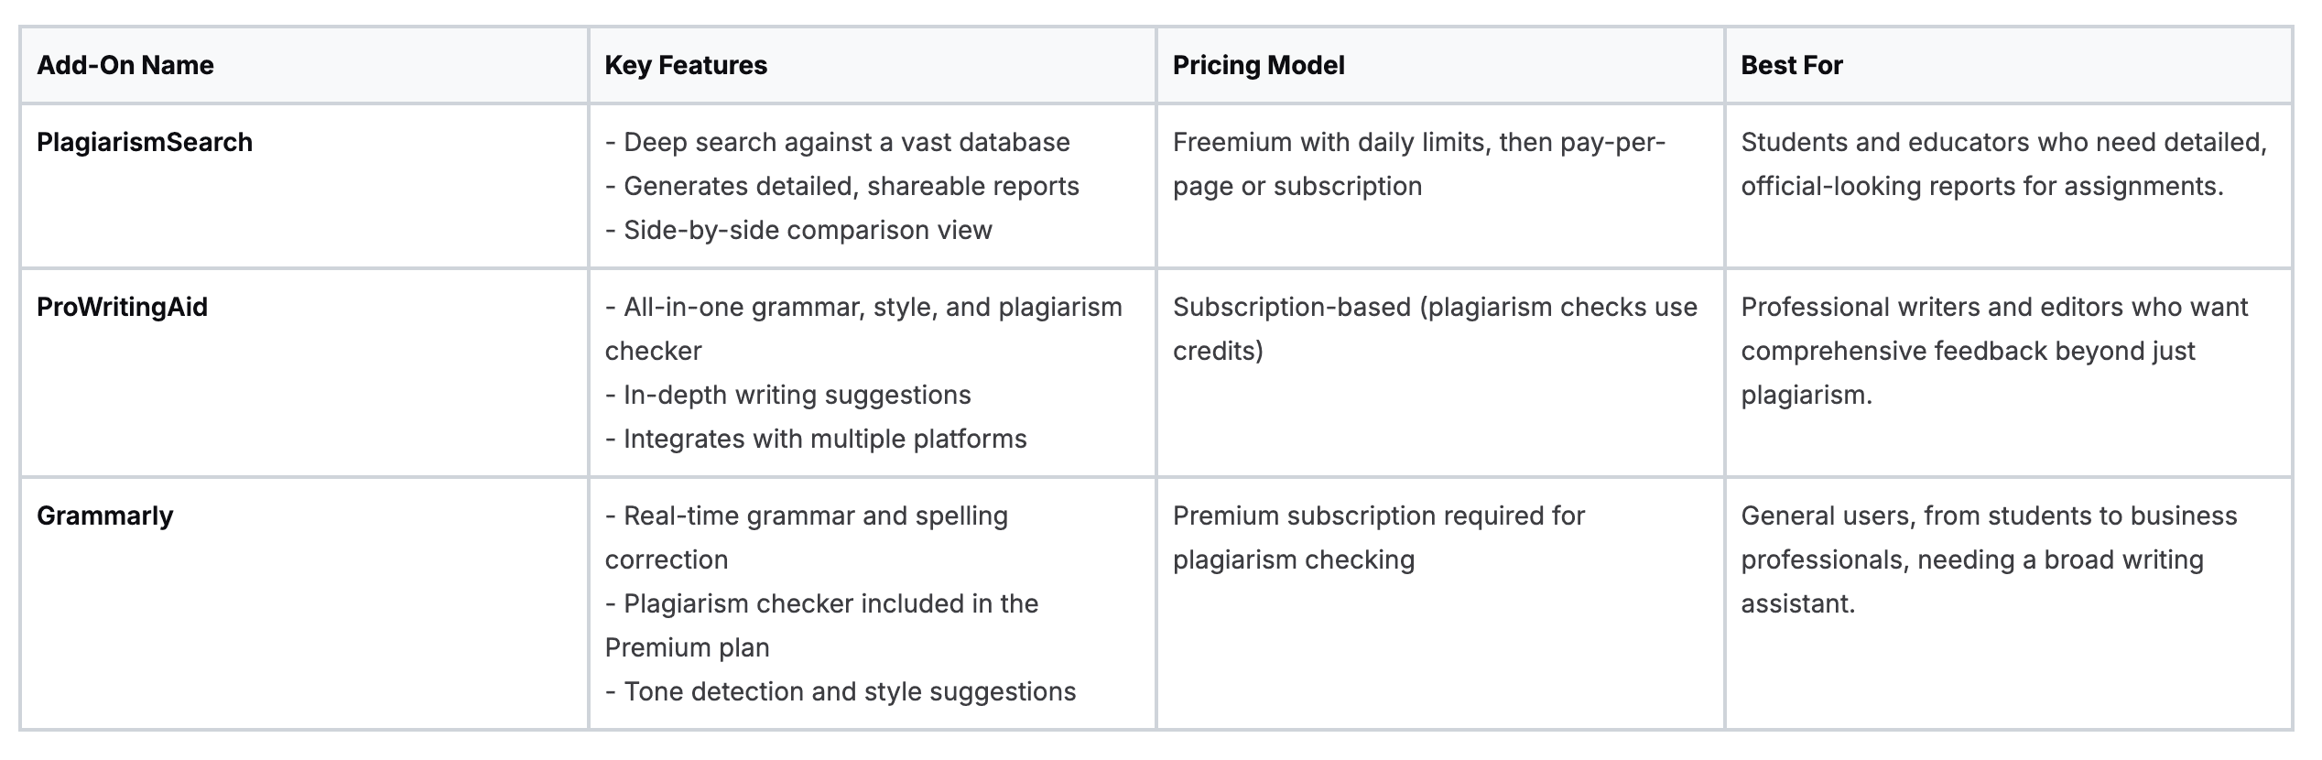
Task: Click the "Add-On Name" column header
Action: (x=125, y=65)
